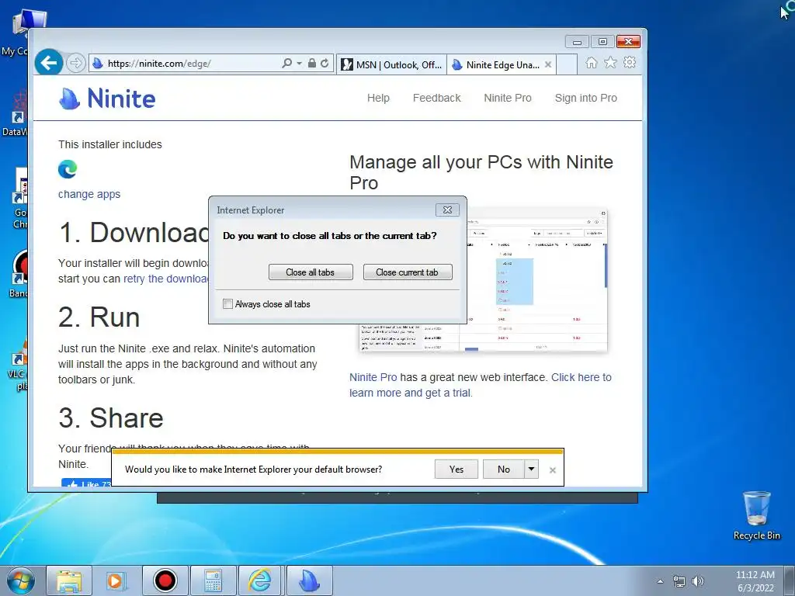This screenshot has width=795, height=596.
Task: Open the Tools gear icon
Action: 630,63
